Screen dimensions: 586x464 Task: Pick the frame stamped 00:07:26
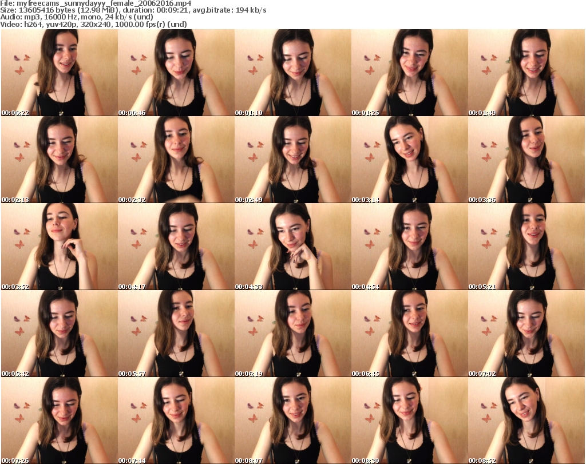pos(59,421)
